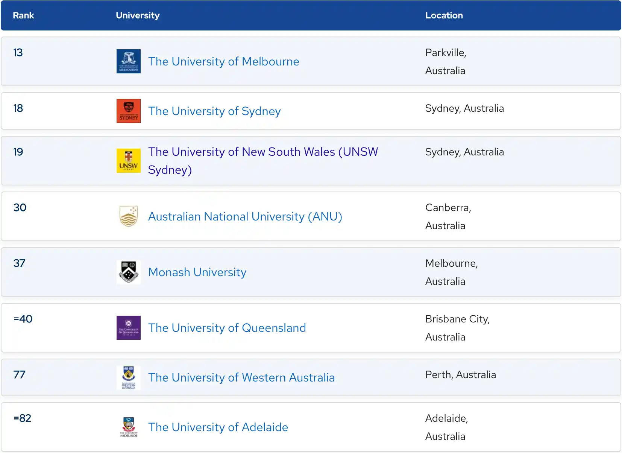
Task: Click the Parkville, Australia location
Action: pyautogui.click(x=446, y=61)
